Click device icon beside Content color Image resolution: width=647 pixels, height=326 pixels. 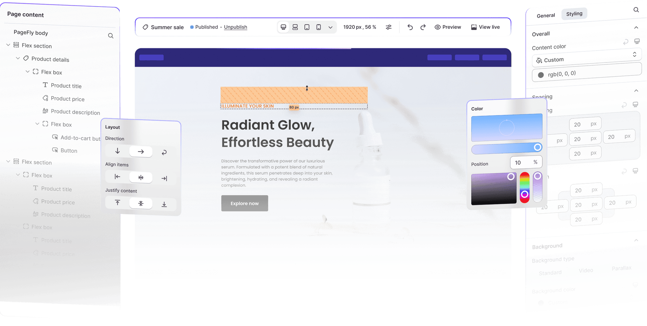pyautogui.click(x=637, y=41)
